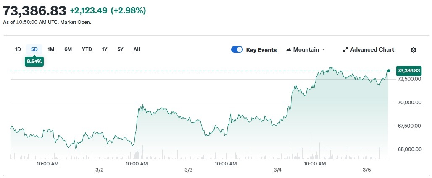Viewport: 432px width, 178px height.
Task: Select the All time range
Action: point(137,49)
